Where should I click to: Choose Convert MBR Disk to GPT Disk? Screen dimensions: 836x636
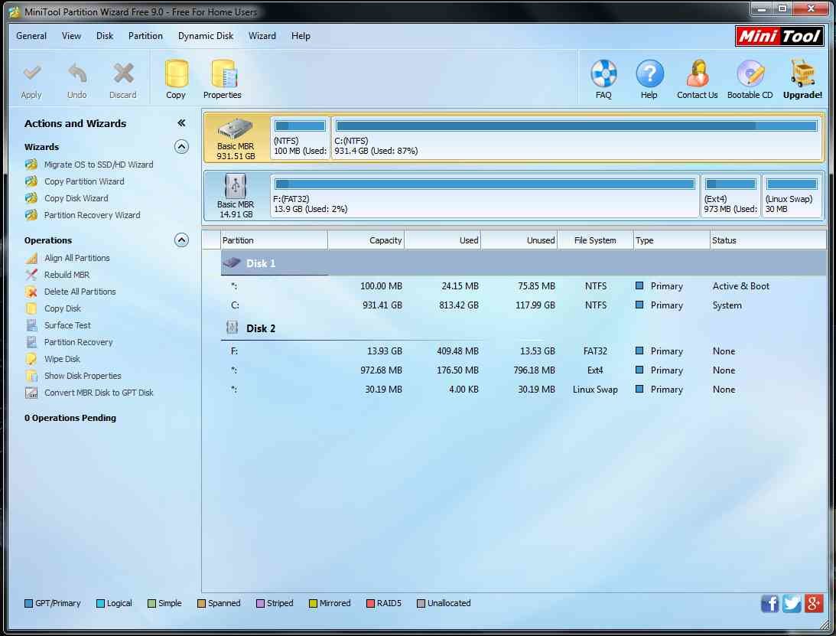[x=99, y=393]
